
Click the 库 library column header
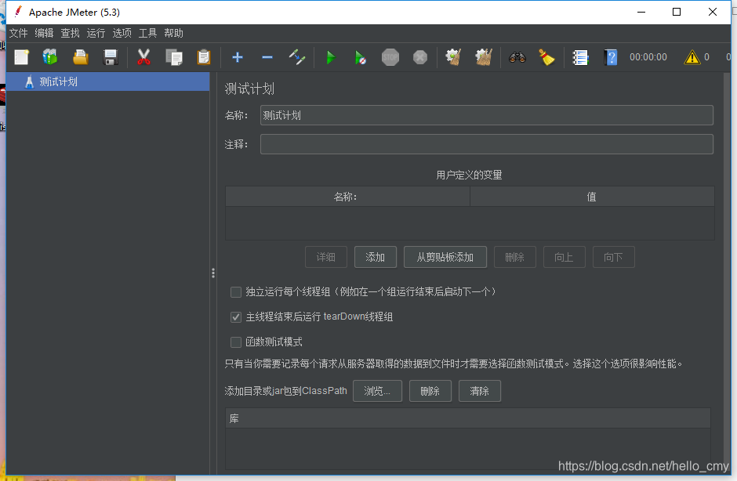(467, 418)
